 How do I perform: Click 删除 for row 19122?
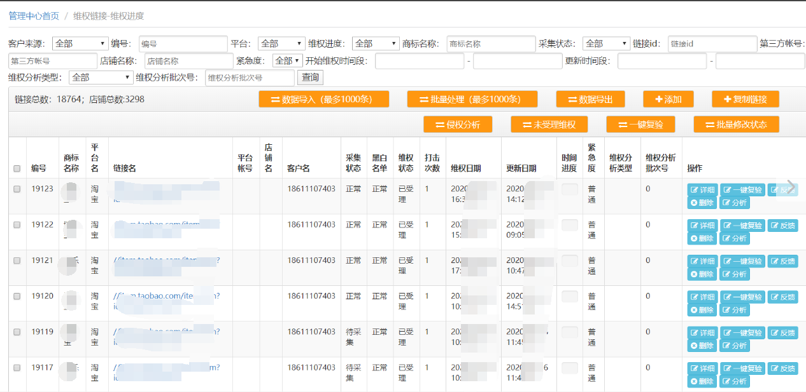(702, 238)
